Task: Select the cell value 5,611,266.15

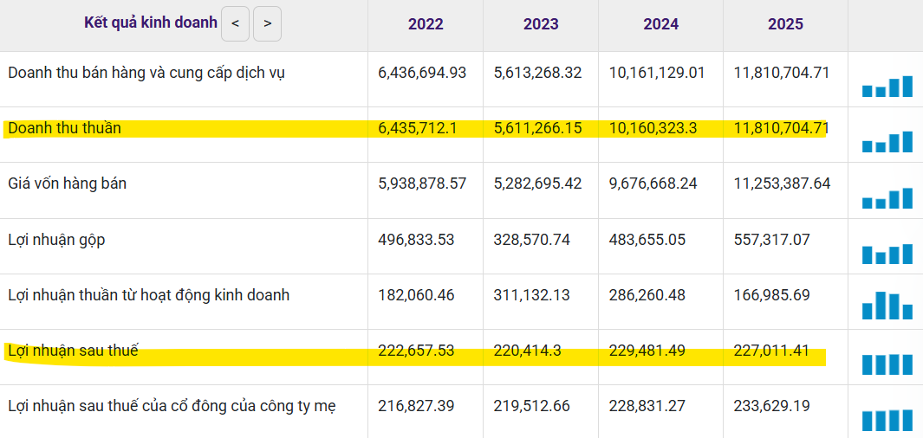Action: click(x=537, y=128)
